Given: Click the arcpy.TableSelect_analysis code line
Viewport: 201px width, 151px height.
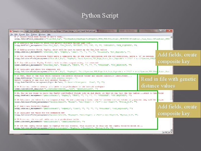Looking at the screenshot, I should pos(56,89).
